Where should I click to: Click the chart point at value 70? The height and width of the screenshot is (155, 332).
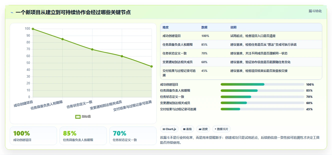pyautogui.click(x=92, y=49)
